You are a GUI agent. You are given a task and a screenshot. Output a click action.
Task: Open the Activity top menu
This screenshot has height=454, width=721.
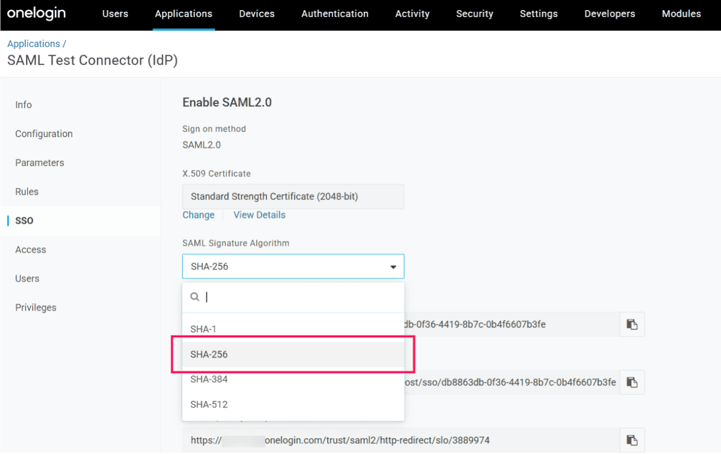412,14
